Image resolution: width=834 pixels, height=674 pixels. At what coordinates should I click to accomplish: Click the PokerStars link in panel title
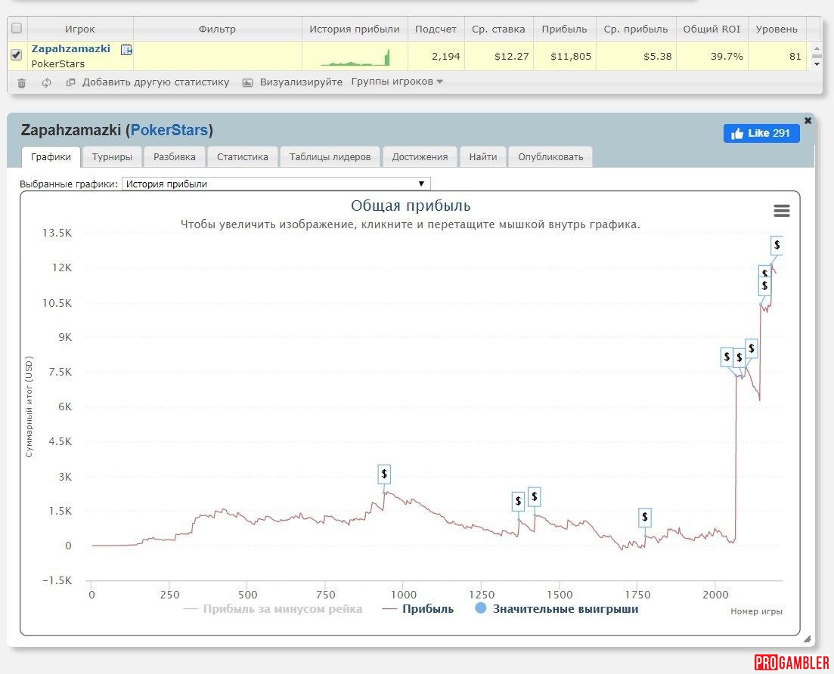(x=169, y=130)
